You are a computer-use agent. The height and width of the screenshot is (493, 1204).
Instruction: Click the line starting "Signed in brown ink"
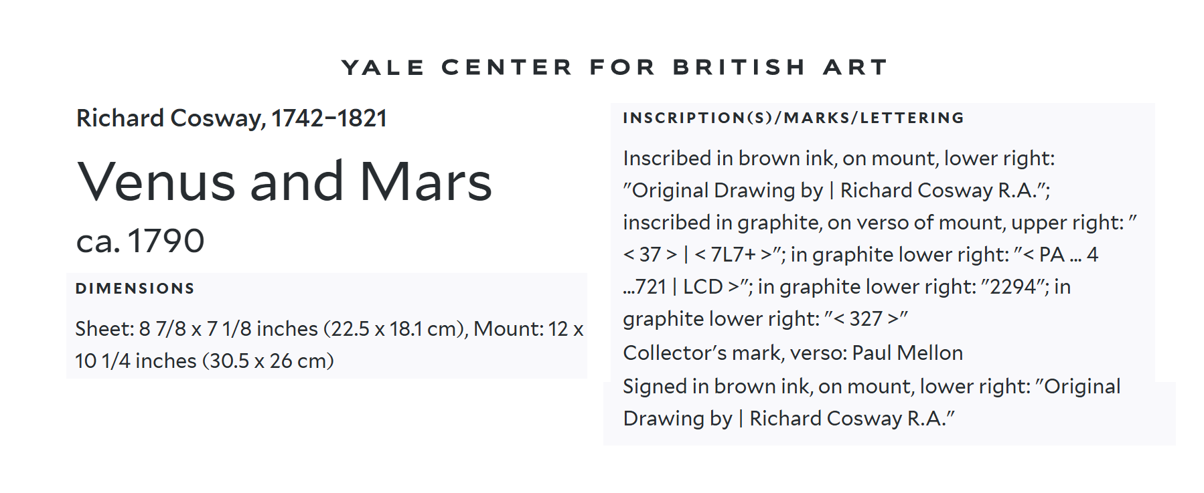871,387
